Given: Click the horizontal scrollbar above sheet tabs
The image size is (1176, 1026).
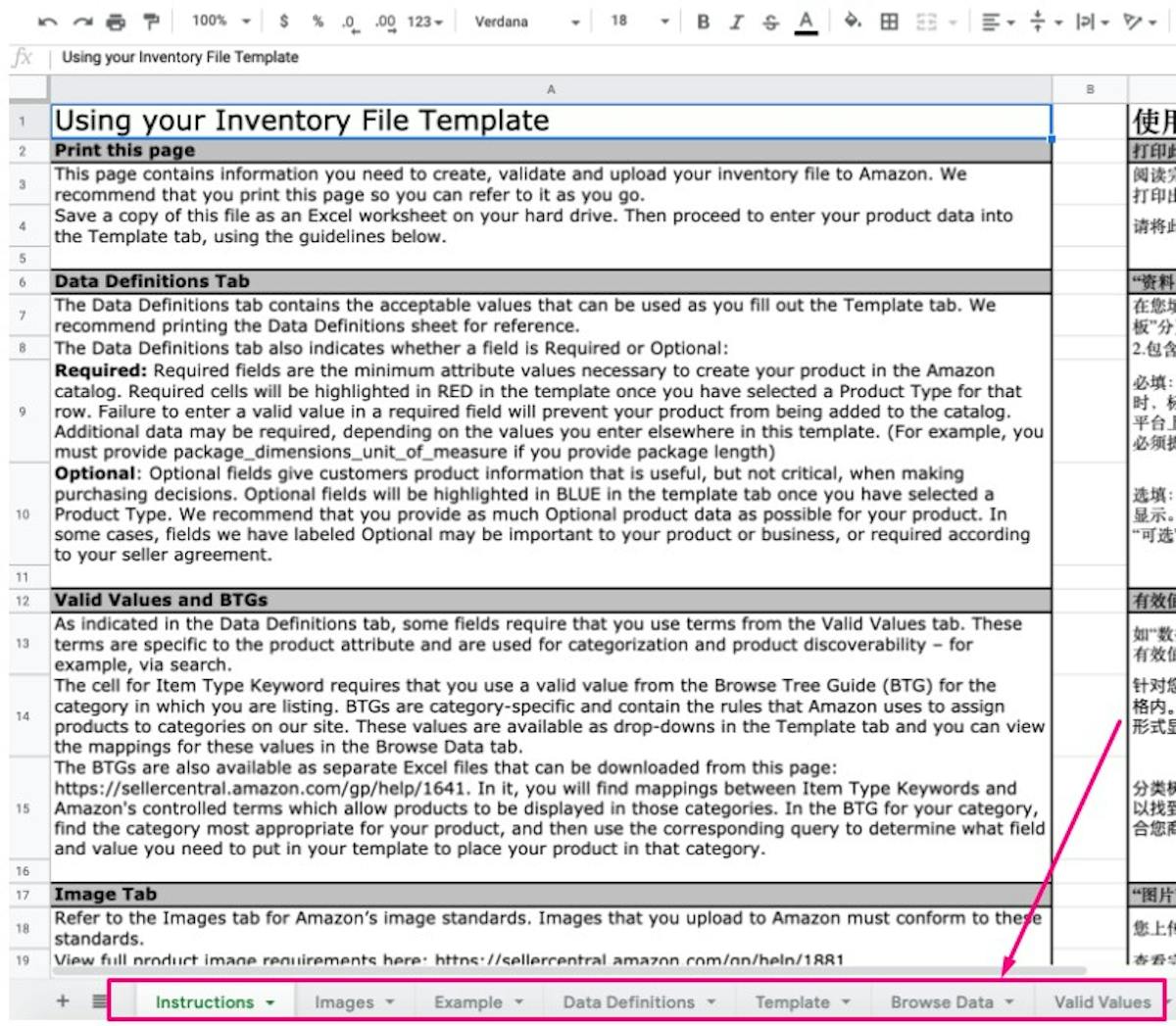Looking at the screenshot, I should click(568, 971).
